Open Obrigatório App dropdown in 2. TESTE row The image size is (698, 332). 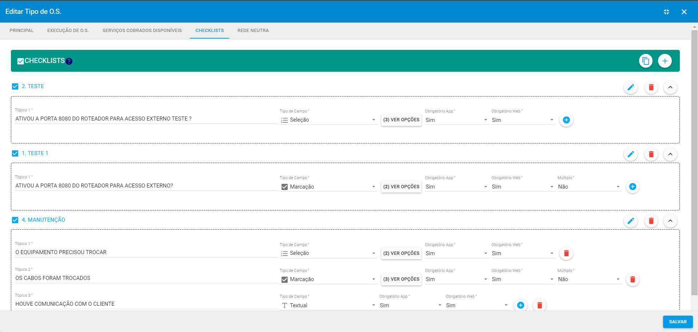456,120
